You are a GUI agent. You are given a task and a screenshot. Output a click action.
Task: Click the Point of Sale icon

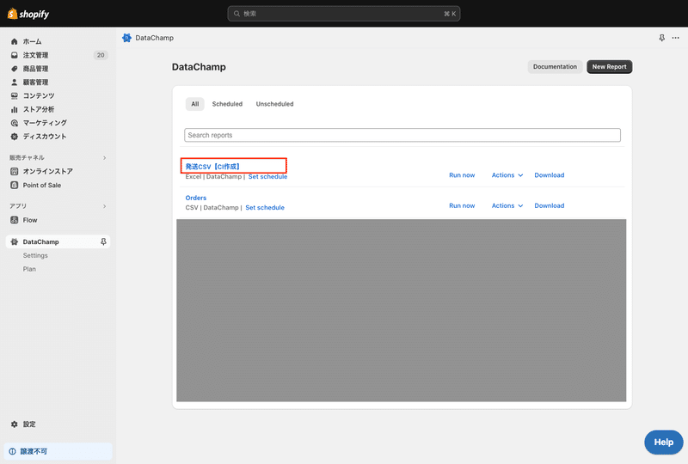point(14,185)
